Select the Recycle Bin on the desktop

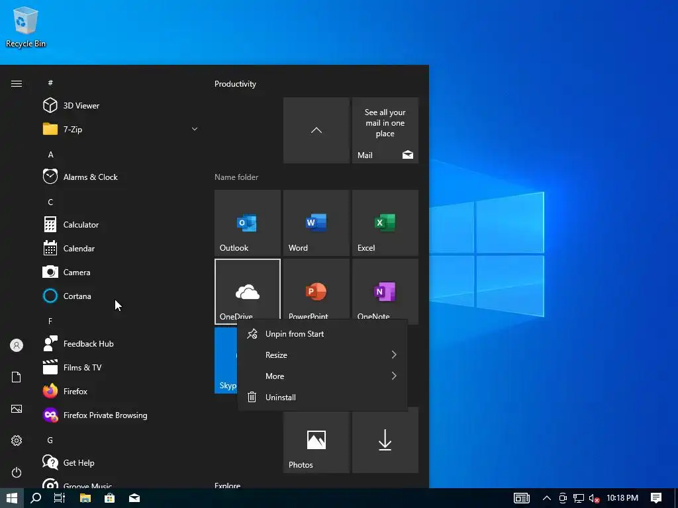[x=26, y=26]
